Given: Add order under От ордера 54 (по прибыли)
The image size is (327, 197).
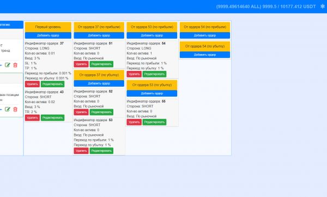Looking at the screenshot, I should tap(205, 35).
